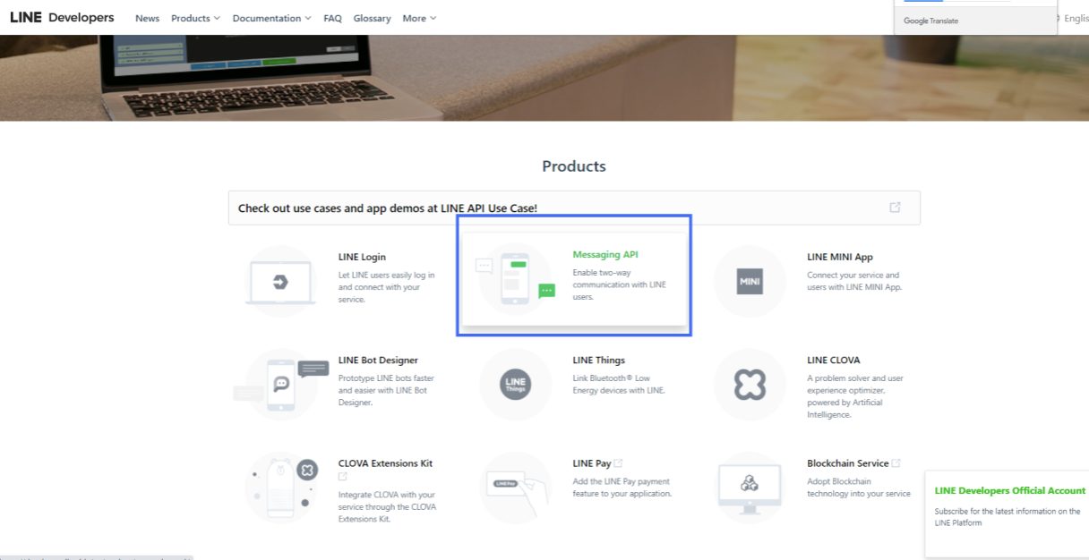The width and height of the screenshot is (1089, 560).
Task: Click the LINE CLOVA clover icon
Action: 750,385
